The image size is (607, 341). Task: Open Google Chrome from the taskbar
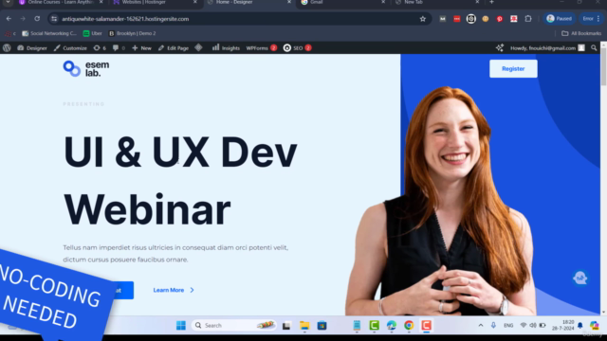(x=409, y=326)
